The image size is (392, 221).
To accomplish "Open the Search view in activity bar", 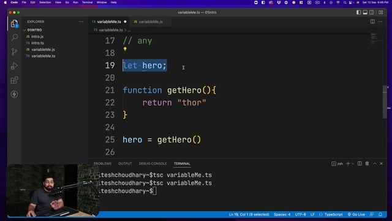I will (15, 37).
